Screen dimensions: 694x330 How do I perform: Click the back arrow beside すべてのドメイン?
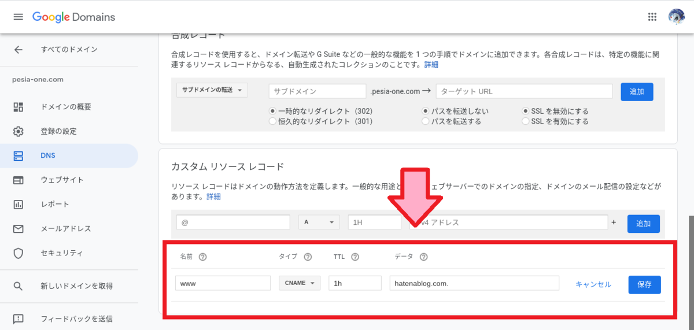[x=19, y=50]
